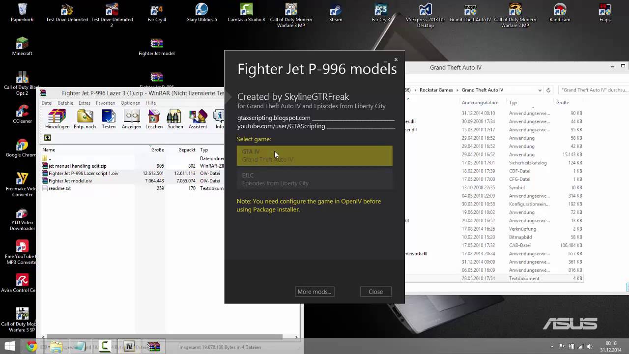Select the Far Cry 3 desktop icon
The height and width of the screenshot is (354, 629).
[x=381, y=13]
